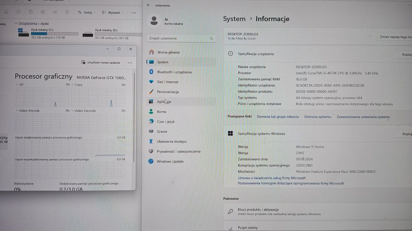This screenshot has height=231, width=412.
Task: Open Prywatność i zabezpieczenia settings
Action: click(181, 151)
